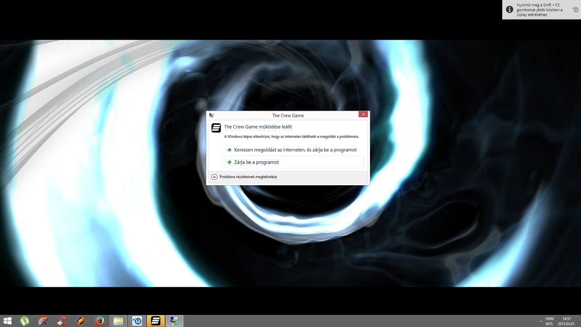Launch uTorrent from the taskbar
The image size is (581, 327).
coord(25,321)
